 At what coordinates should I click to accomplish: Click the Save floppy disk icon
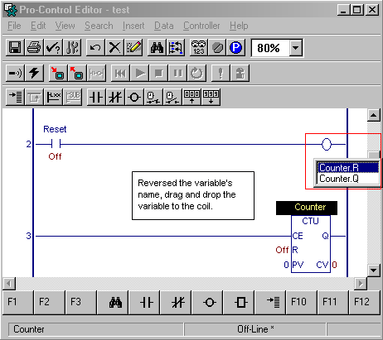point(15,48)
